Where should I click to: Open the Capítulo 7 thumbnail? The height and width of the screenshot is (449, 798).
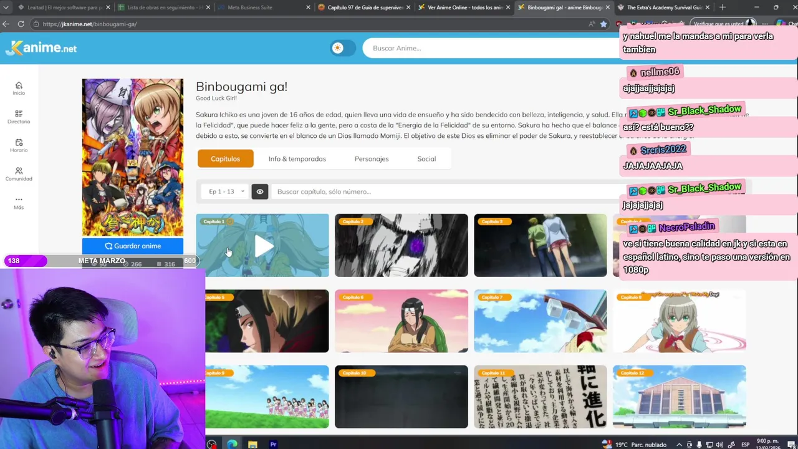click(540, 321)
